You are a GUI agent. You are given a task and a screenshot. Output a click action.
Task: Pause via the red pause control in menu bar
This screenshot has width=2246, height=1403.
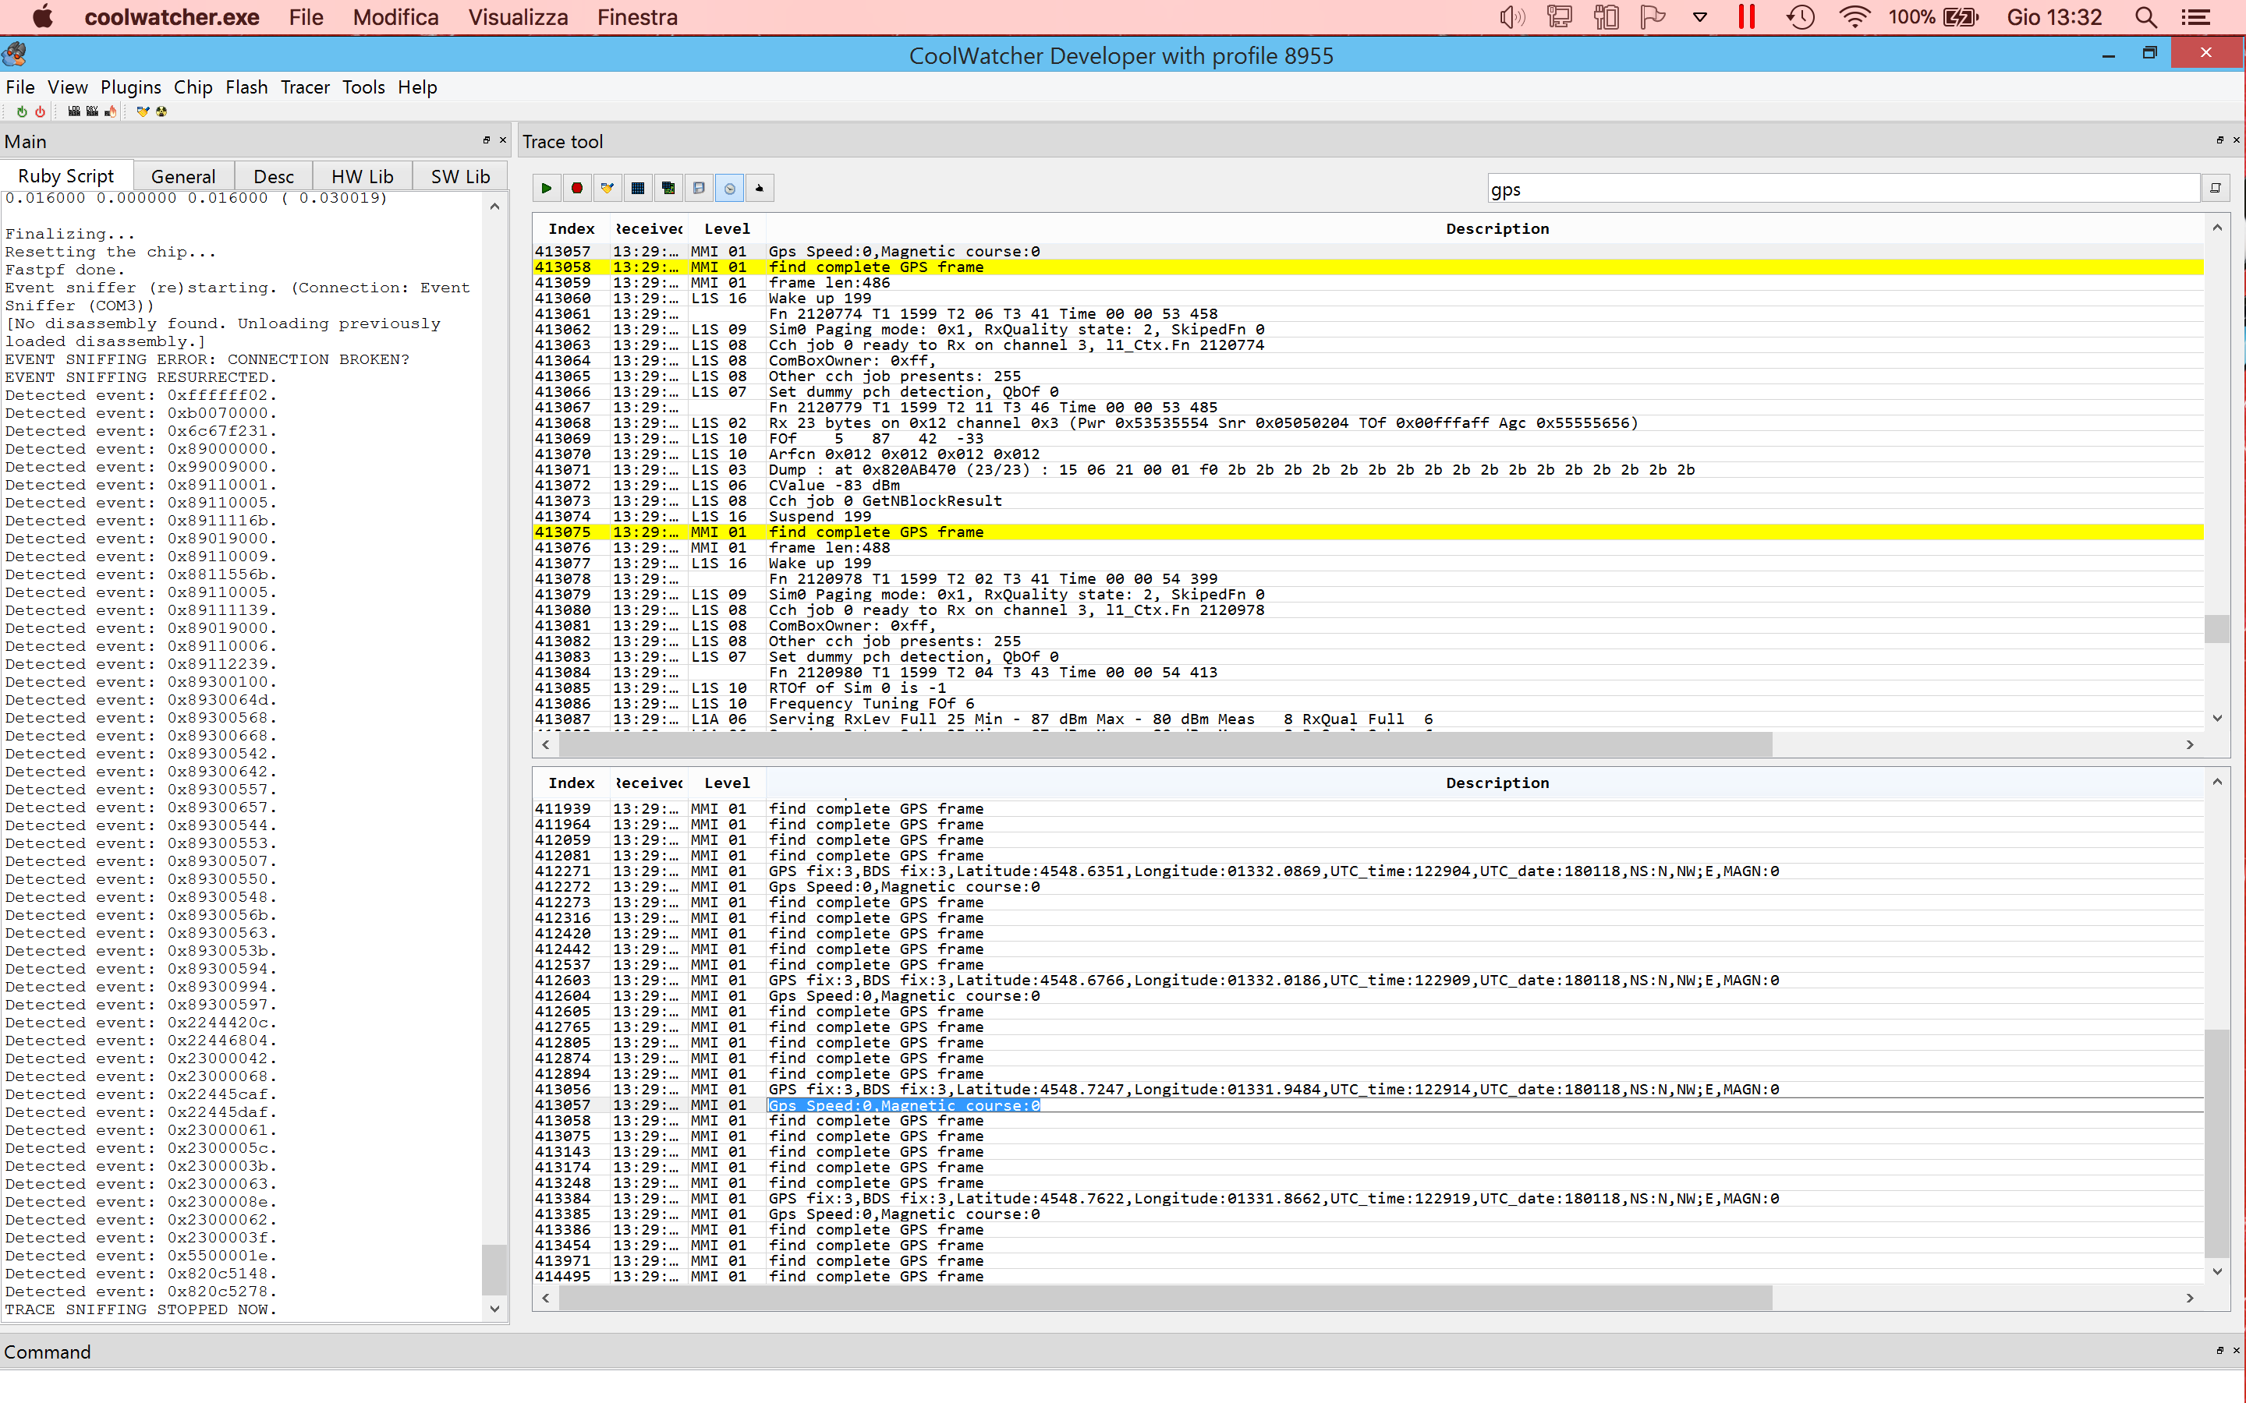coord(1747,16)
